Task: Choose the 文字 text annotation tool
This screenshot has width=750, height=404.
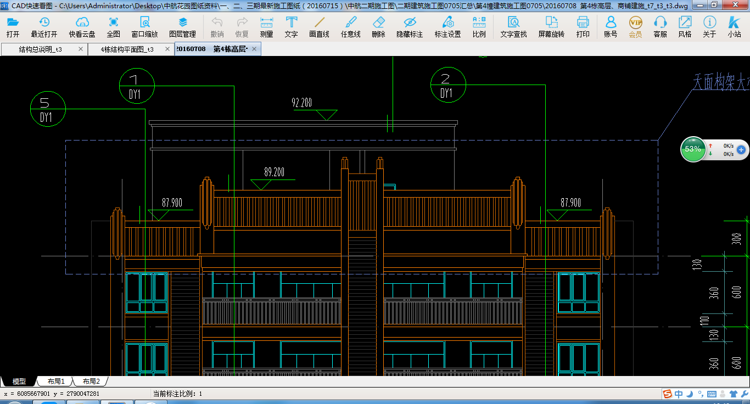Action: coord(292,26)
